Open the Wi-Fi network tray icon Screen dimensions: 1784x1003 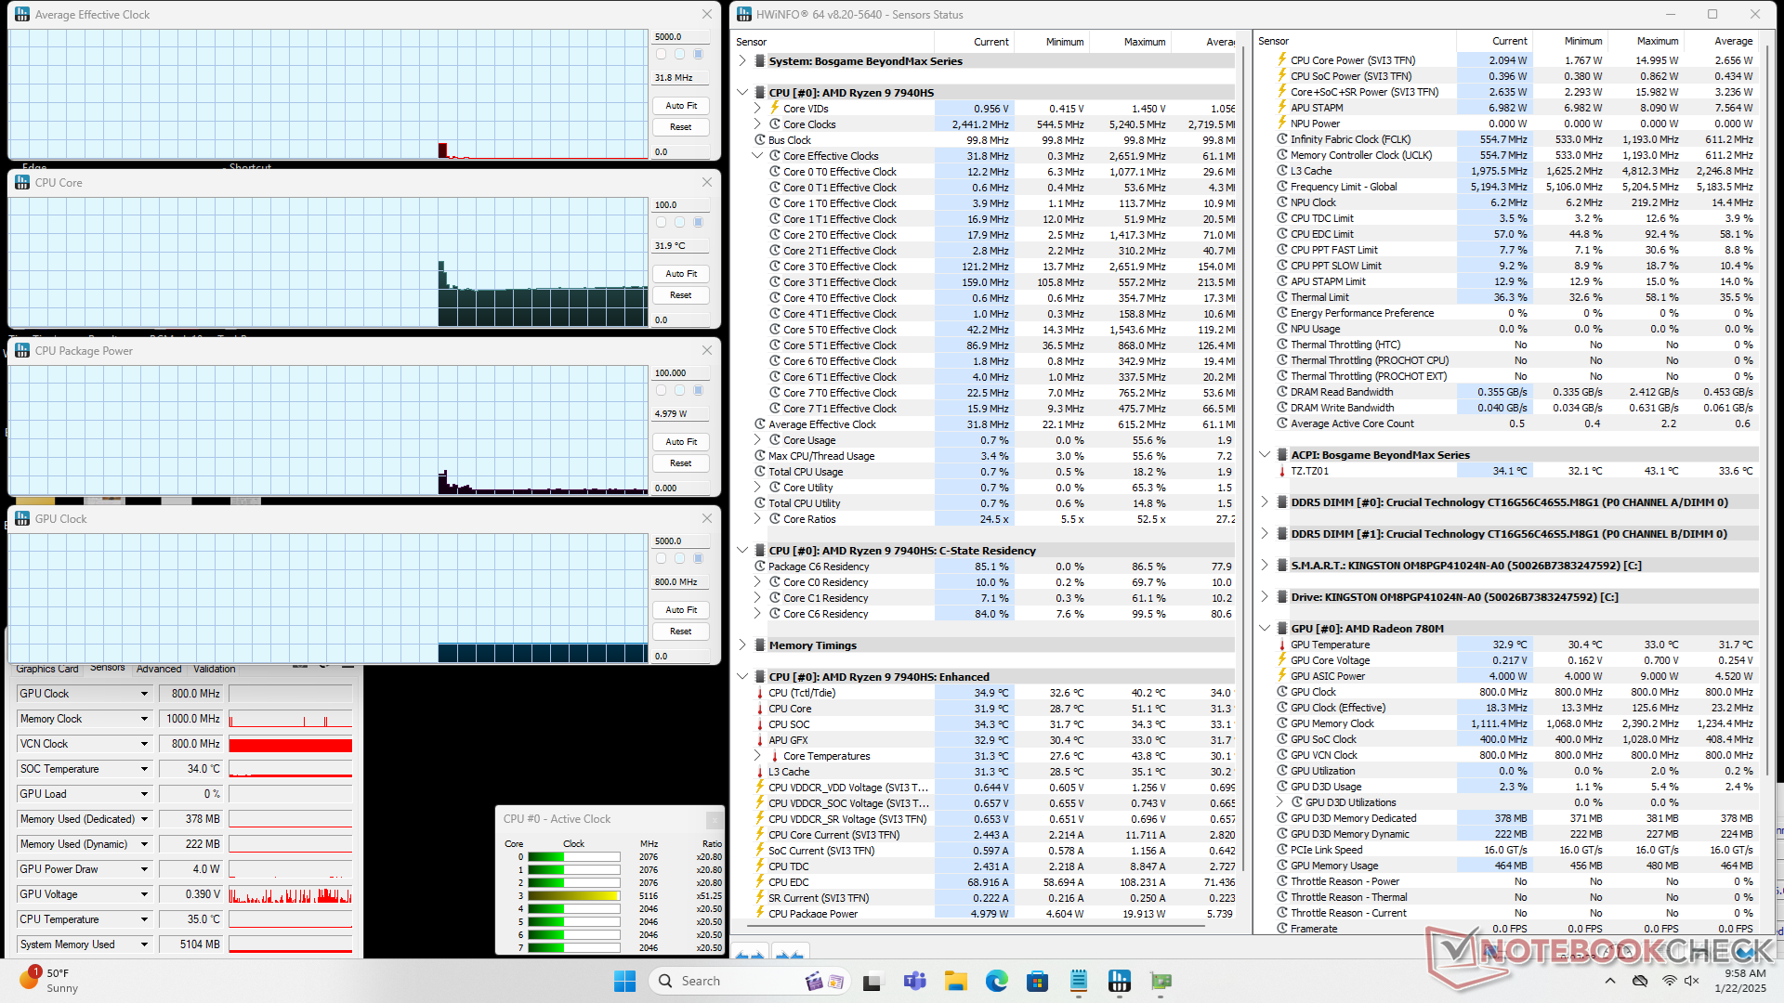pyautogui.click(x=1670, y=981)
